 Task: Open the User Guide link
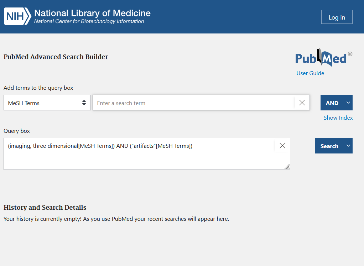click(310, 73)
